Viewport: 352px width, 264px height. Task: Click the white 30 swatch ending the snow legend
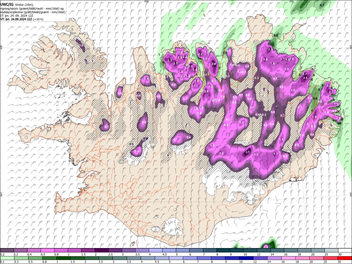click(x=345, y=251)
